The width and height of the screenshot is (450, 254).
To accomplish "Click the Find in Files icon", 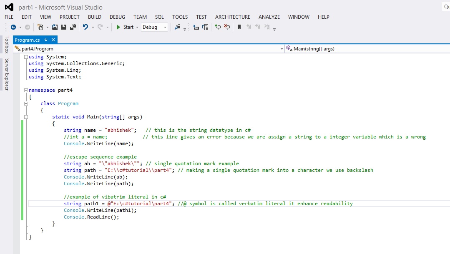I will click(178, 27).
